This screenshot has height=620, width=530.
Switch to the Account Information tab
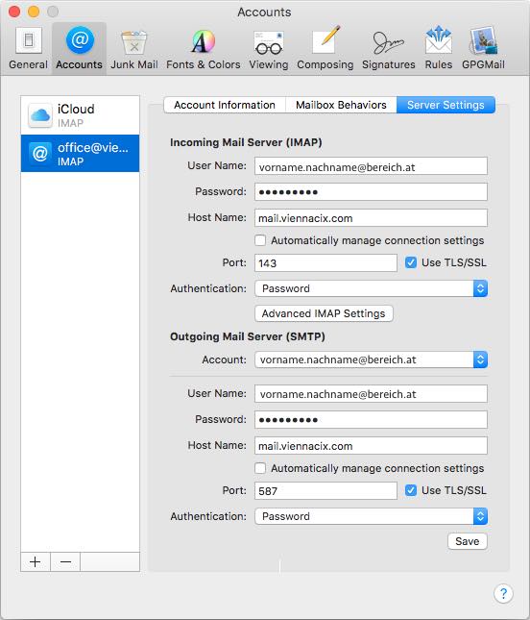pyautogui.click(x=225, y=105)
